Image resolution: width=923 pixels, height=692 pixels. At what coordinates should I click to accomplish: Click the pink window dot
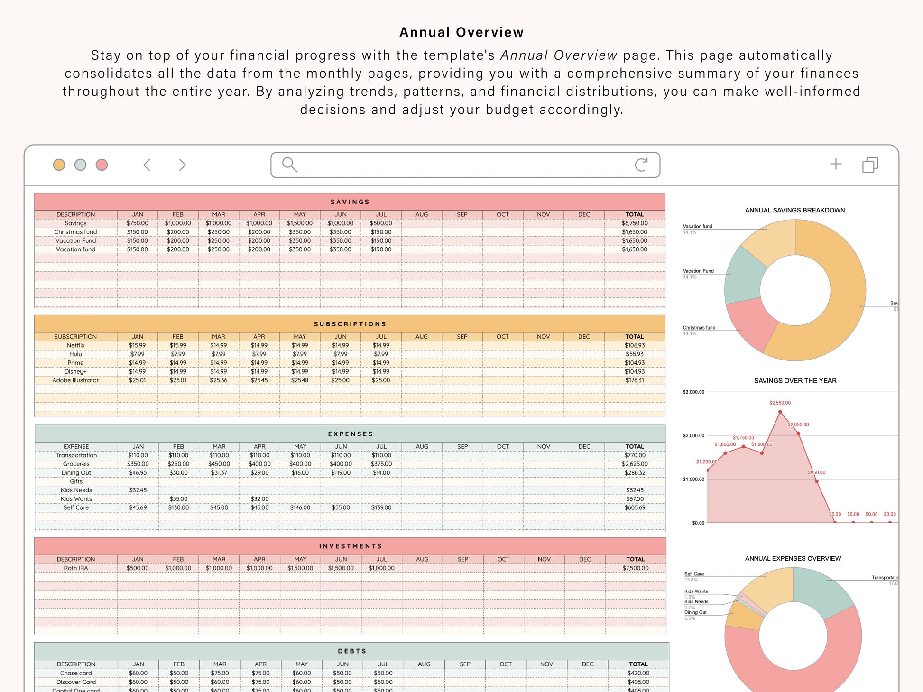[102, 165]
